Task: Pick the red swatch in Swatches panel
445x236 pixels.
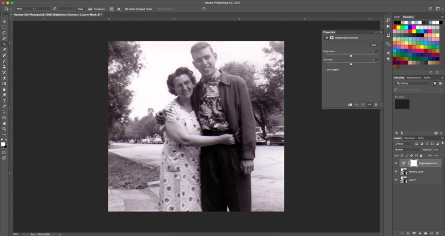Action: coord(394,27)
